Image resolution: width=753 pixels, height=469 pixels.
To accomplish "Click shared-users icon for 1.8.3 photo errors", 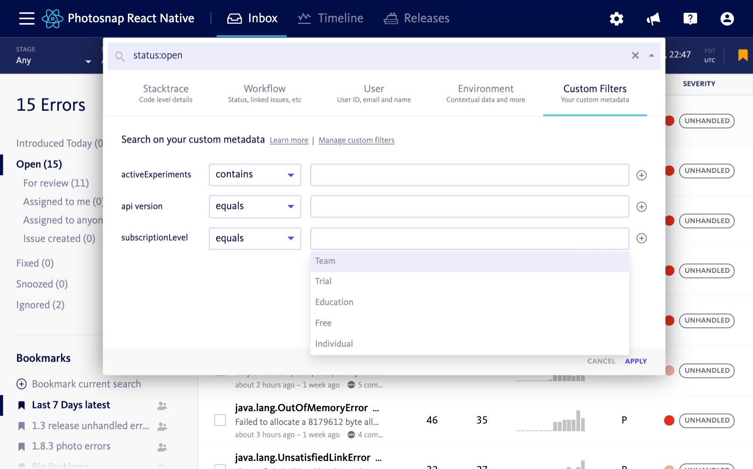I will 162,447.
